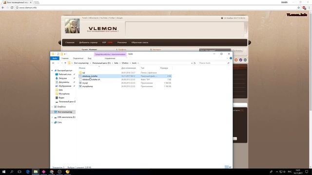Screen dimensions: 312x175
Task: Open Windows search in the taskbar
Action: [12, 172]
